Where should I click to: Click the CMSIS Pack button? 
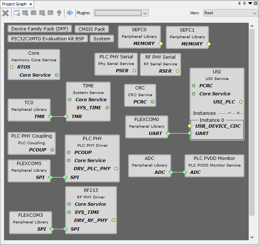tap(92, 29)
